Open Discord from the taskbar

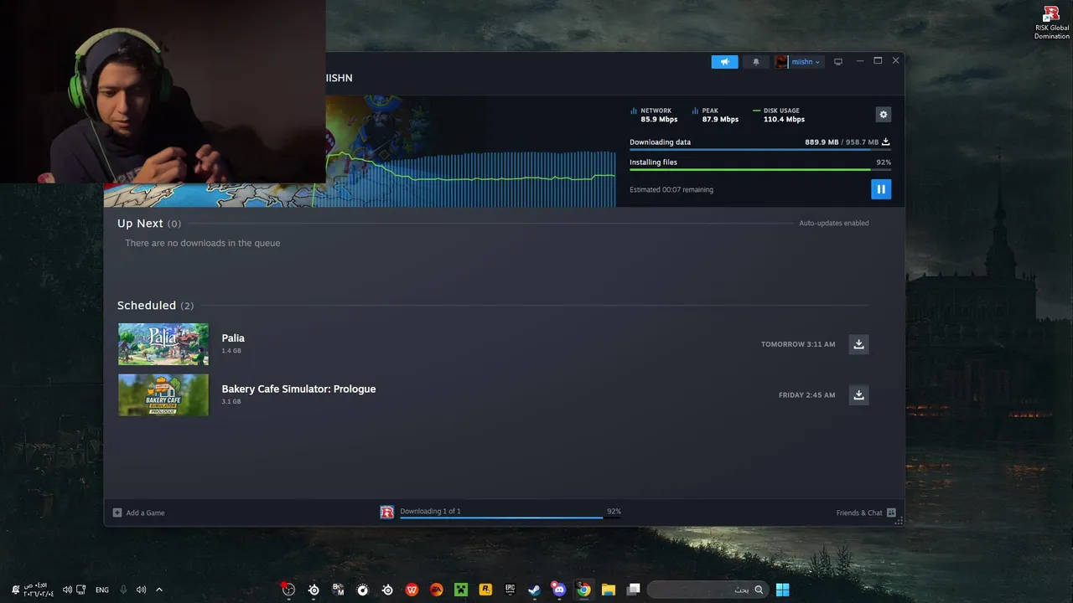(x=558, y=590)
